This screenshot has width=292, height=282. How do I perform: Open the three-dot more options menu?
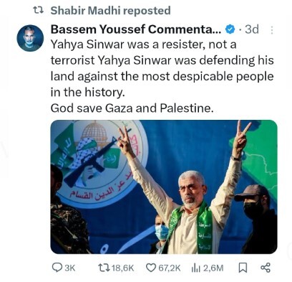pos(272,30)
